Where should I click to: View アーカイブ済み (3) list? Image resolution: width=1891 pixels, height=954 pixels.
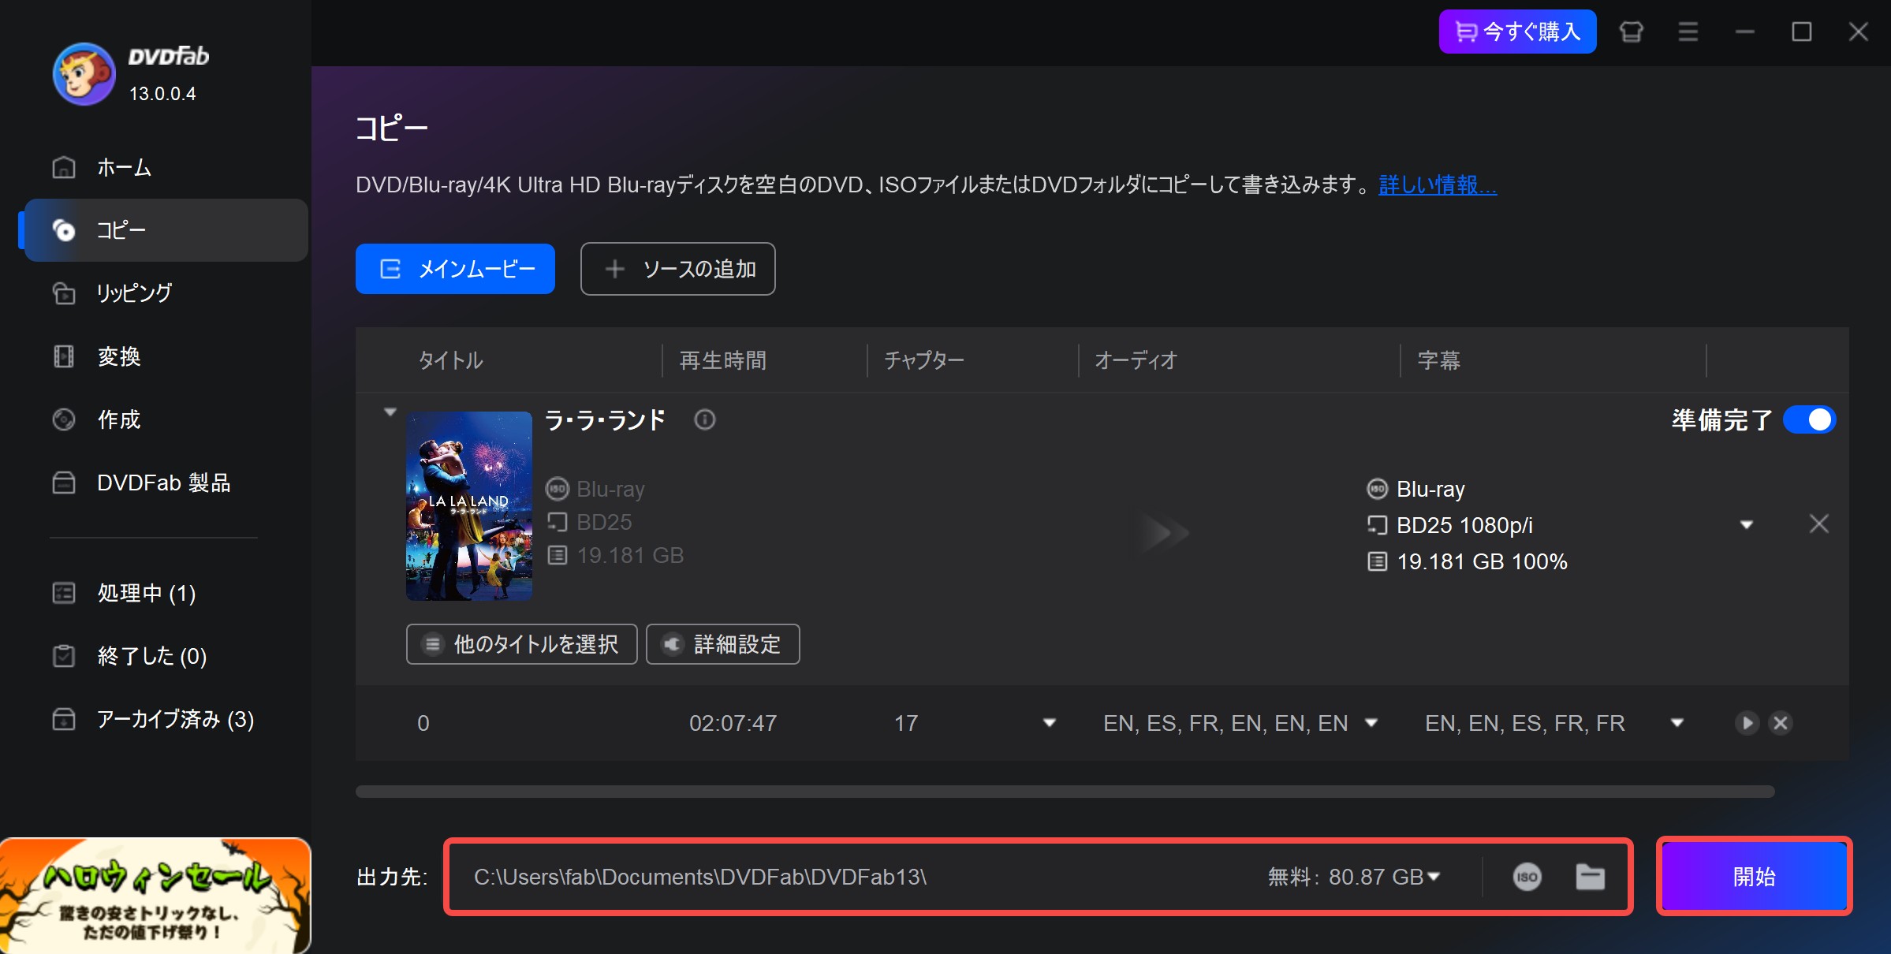166,719
